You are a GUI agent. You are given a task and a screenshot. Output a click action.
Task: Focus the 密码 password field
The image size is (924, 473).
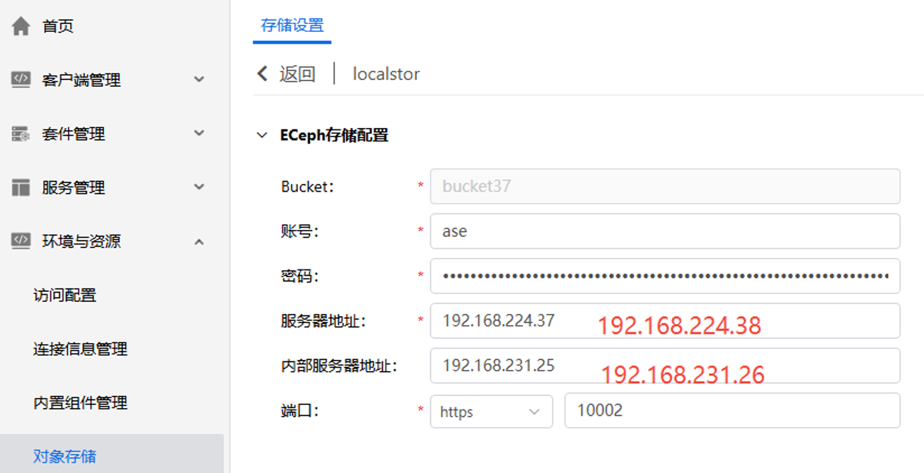tap(665, 276)
